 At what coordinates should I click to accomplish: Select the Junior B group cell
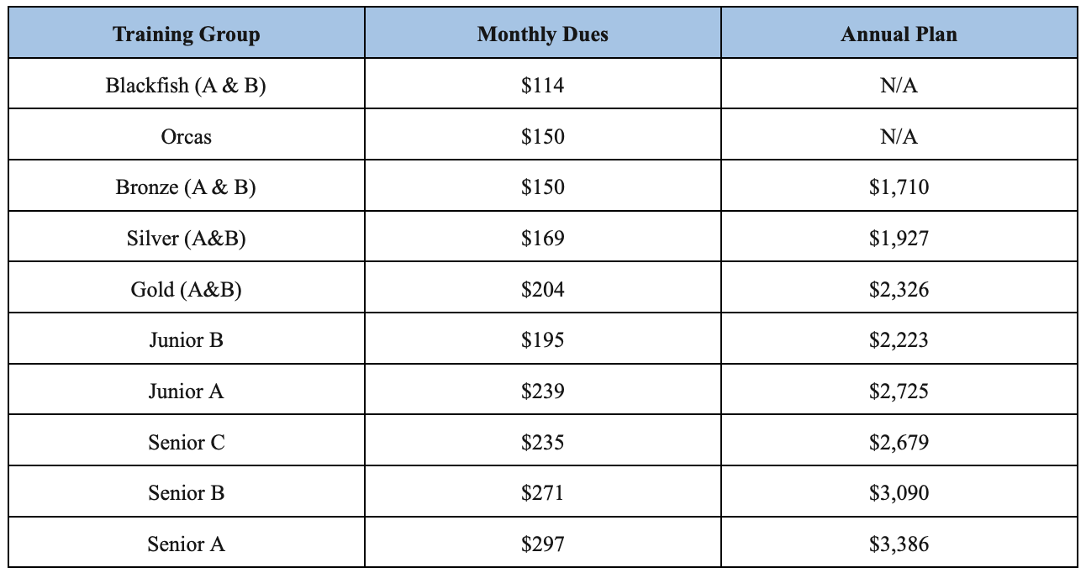186,340
